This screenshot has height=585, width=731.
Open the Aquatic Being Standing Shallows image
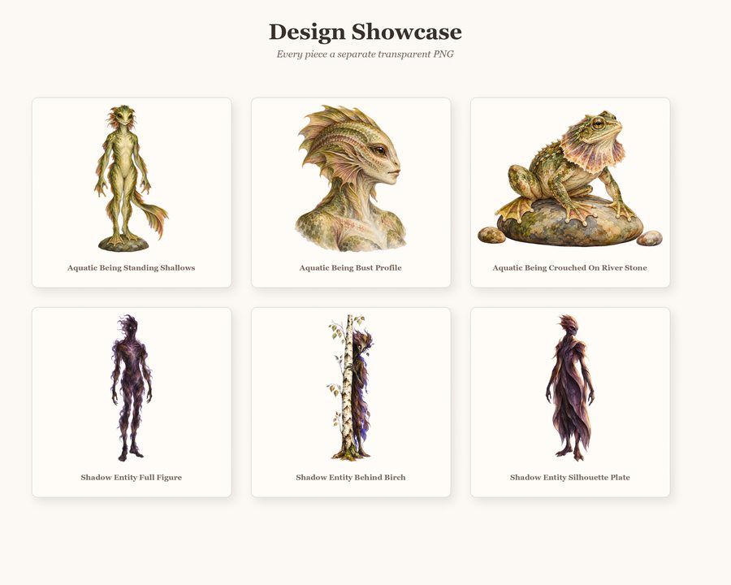pos(132,178)
